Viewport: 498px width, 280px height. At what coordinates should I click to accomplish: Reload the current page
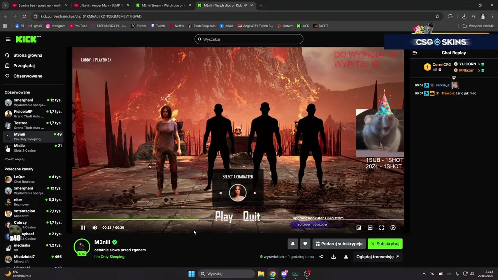click(24, 16)
